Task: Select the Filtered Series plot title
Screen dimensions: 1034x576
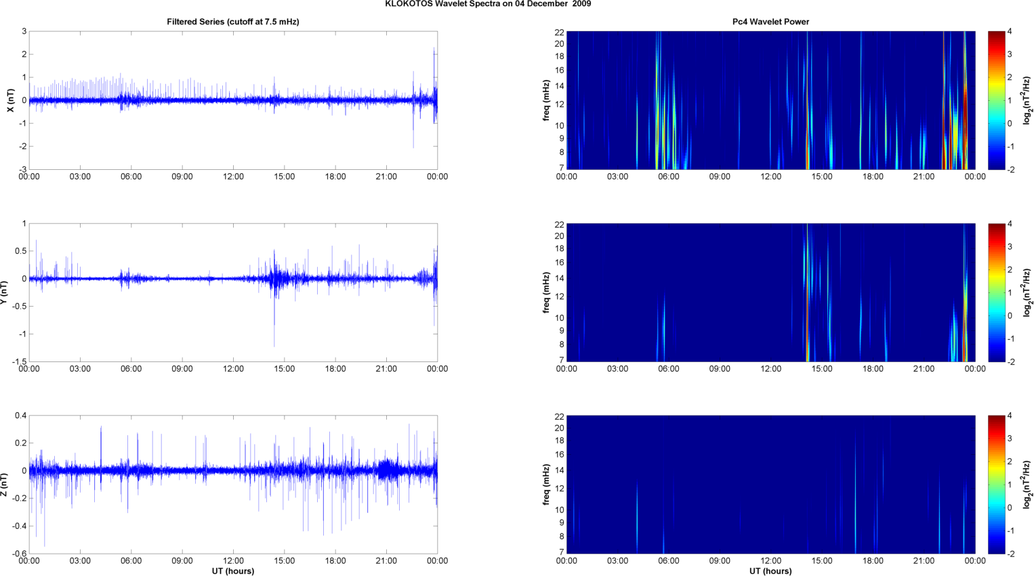Action: tap(232, 22)
